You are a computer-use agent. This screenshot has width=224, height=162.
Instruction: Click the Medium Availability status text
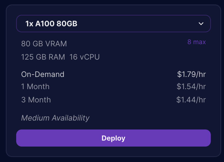[x=55, y=118]
